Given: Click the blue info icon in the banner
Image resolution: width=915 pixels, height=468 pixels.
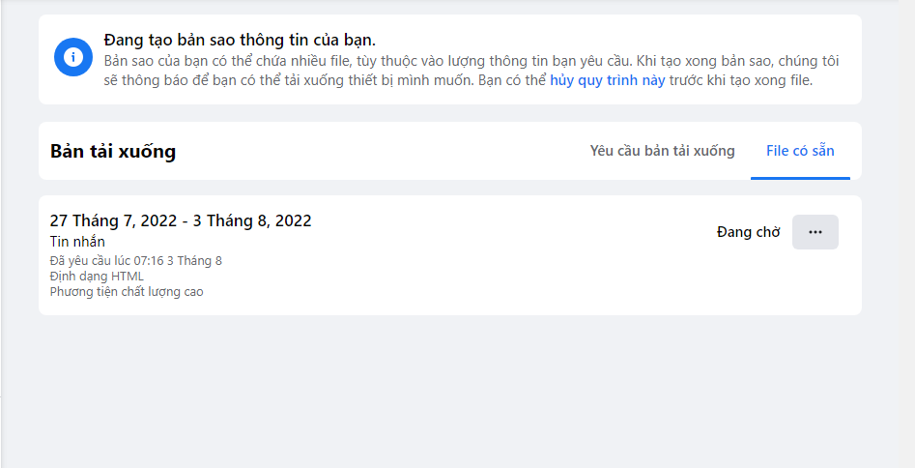Looking at the screenshot, I should click(x=71, y=59).
